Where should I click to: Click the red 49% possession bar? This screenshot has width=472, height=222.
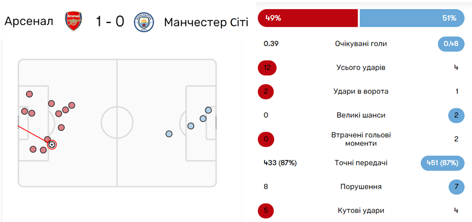coord(307,18)
